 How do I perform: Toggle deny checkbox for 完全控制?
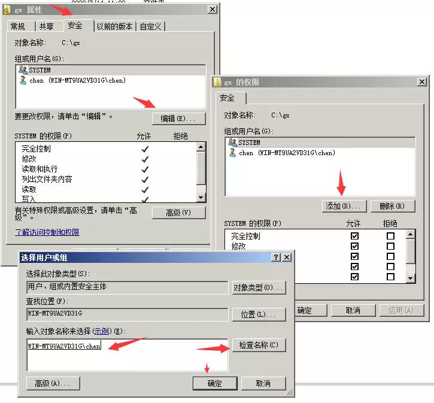pyautogui.click(x=390, y=236)
